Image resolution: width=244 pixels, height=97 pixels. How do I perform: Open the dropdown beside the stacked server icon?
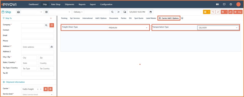coord(60,12)
